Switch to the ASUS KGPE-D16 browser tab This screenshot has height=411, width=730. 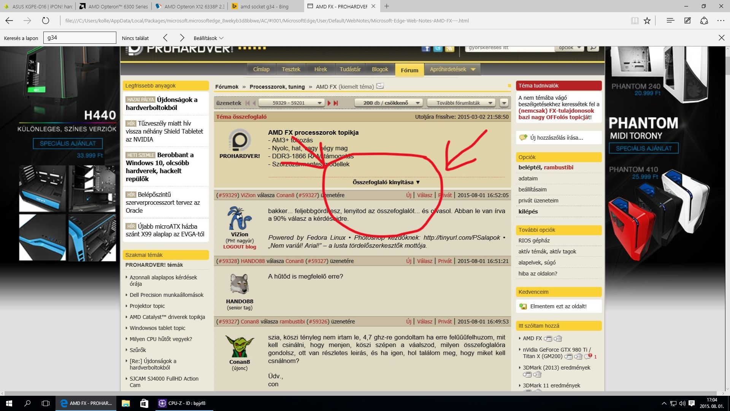[38, 6]
